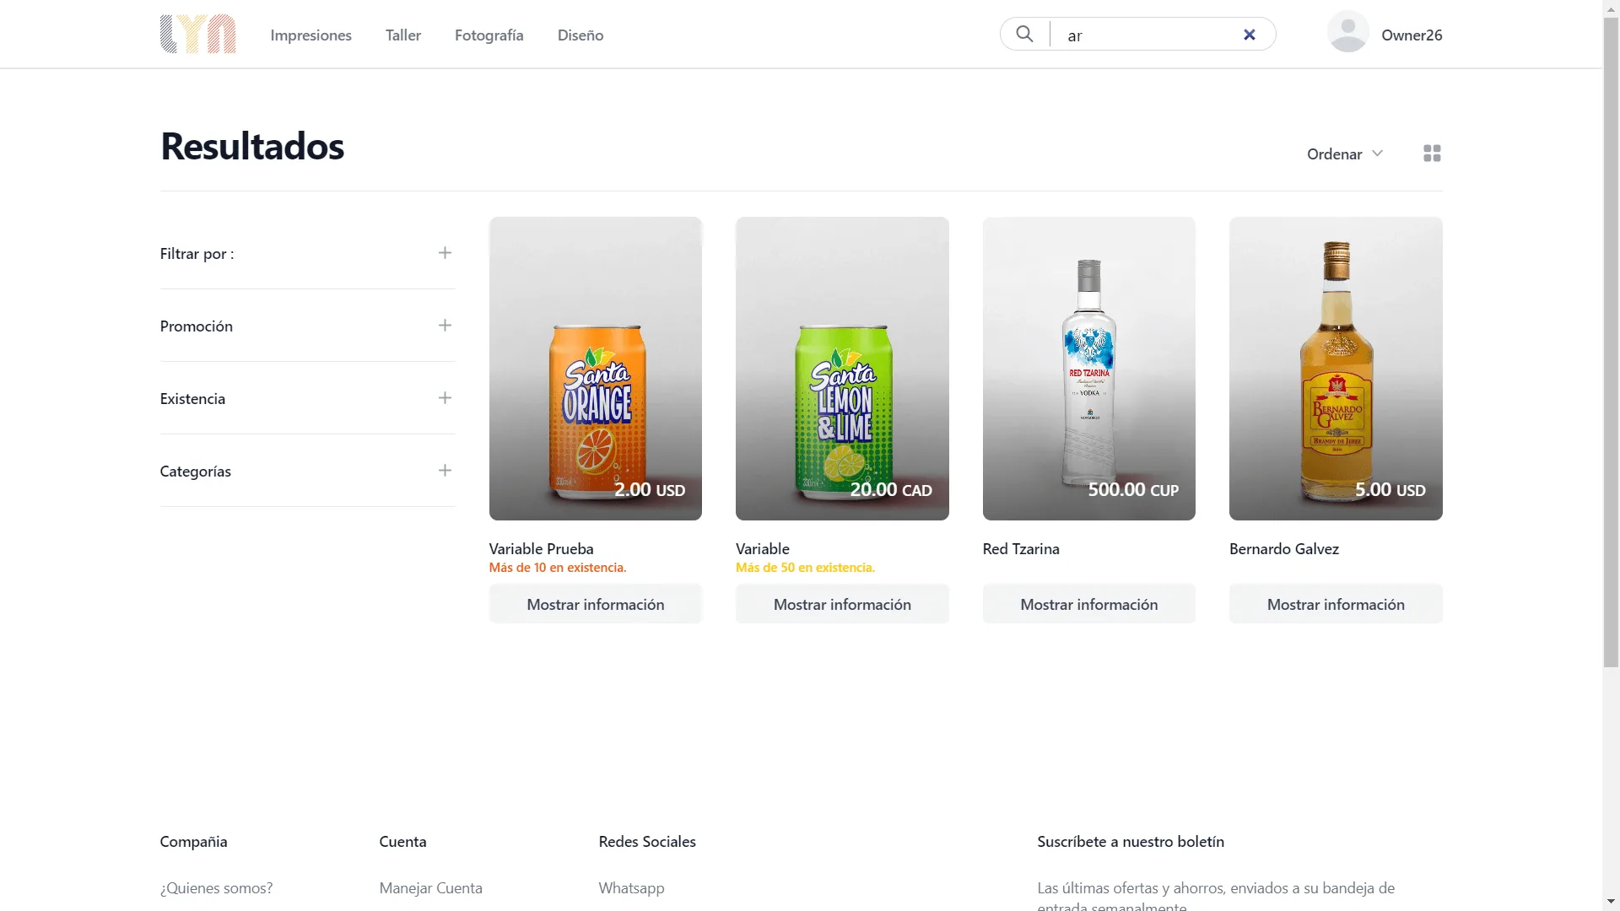The width and height of the screenshot is (1620, 911).
Task: Open the Red Tzarina vodka image
Action: pos(1089,369)
